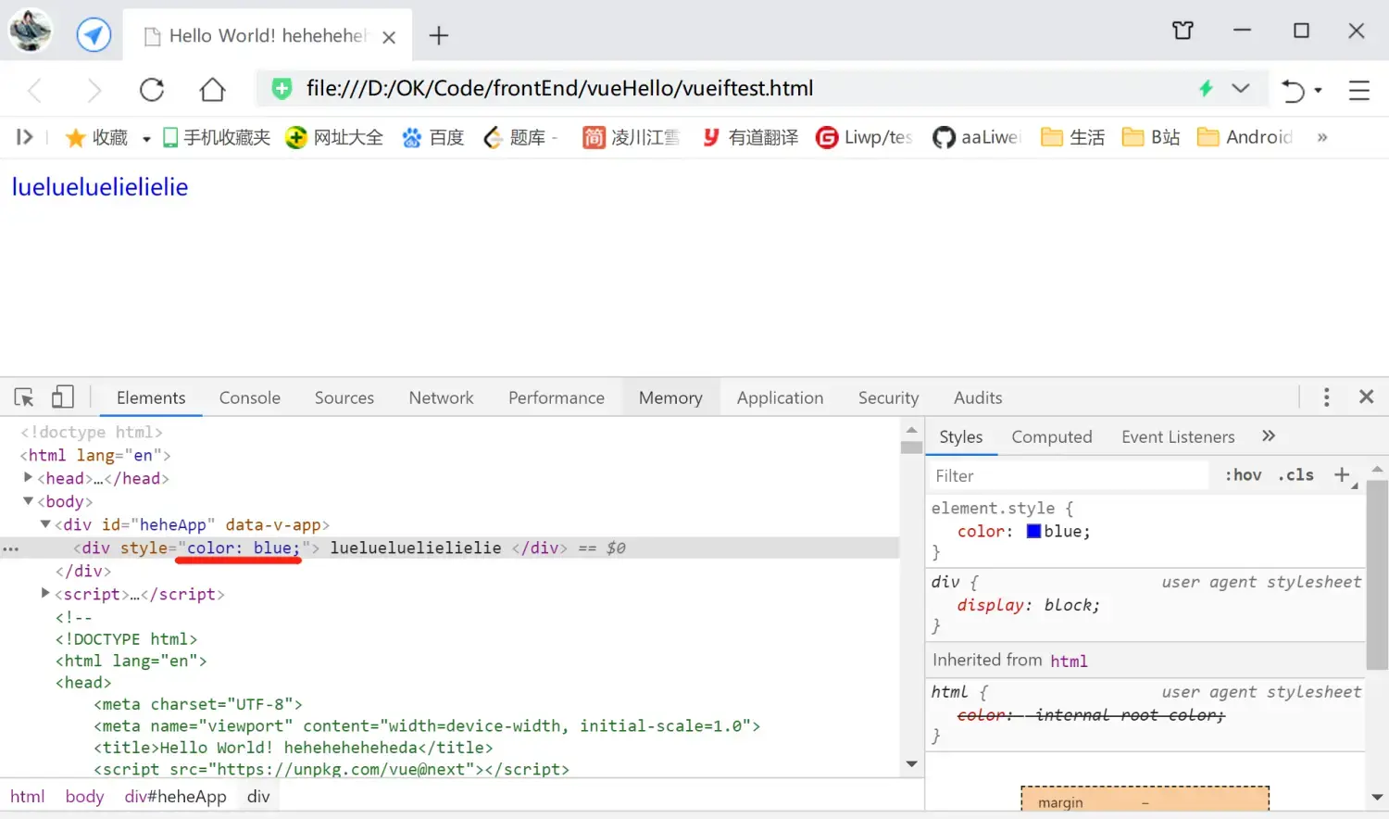Switch to the Application tab

[x=780, y=397]
